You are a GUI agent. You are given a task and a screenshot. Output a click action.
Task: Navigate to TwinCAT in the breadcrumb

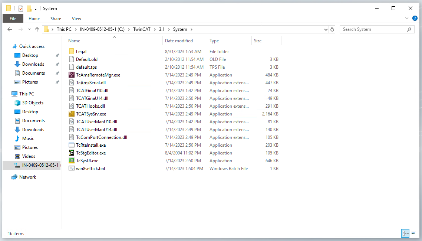click(x=142, y=29)
